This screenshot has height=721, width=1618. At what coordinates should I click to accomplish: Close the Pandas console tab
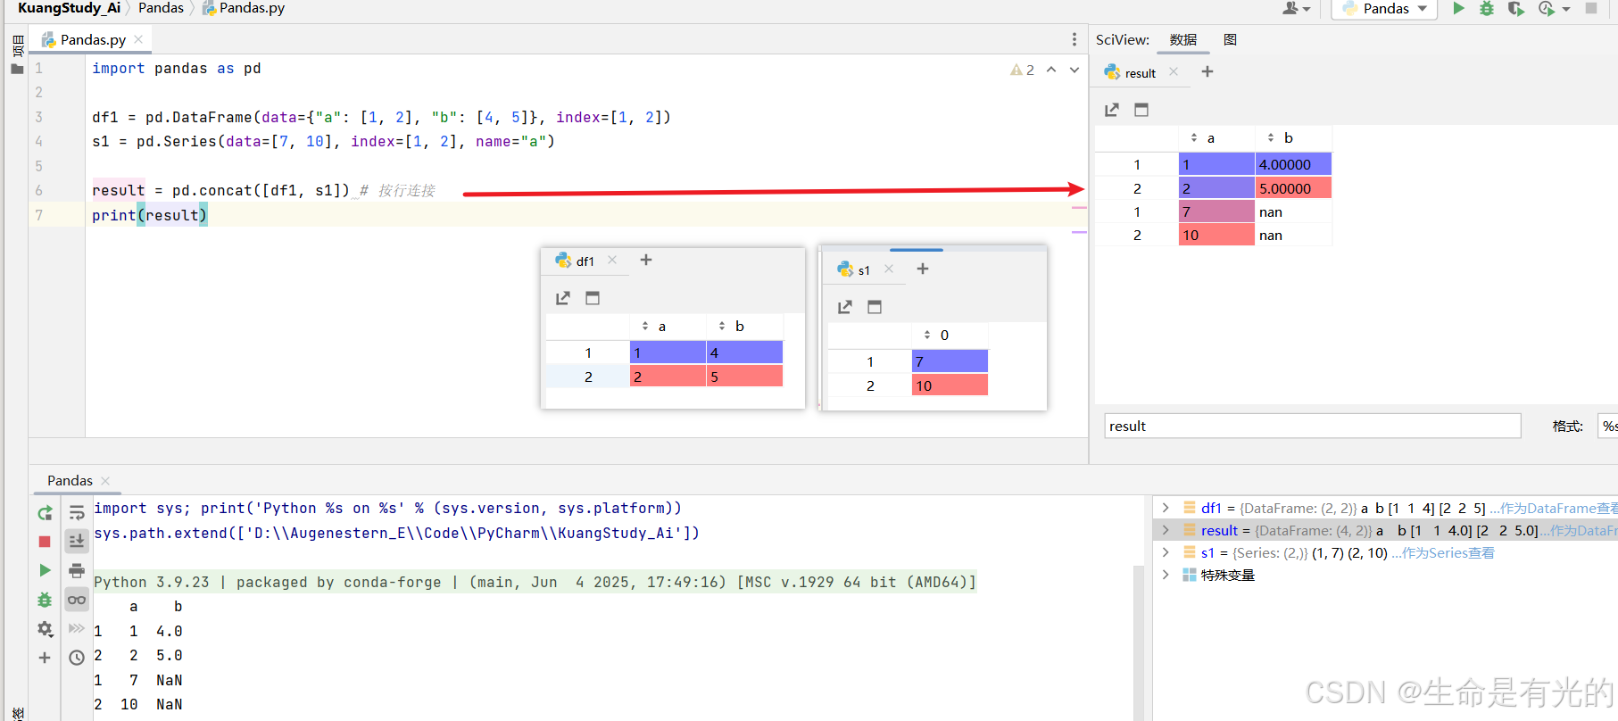point(105,480)
